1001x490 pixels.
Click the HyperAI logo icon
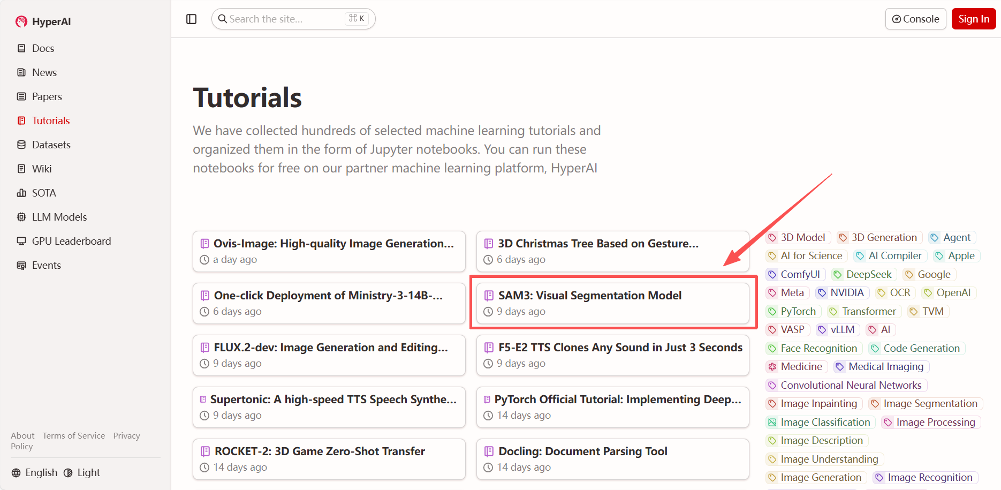point(21,21)
